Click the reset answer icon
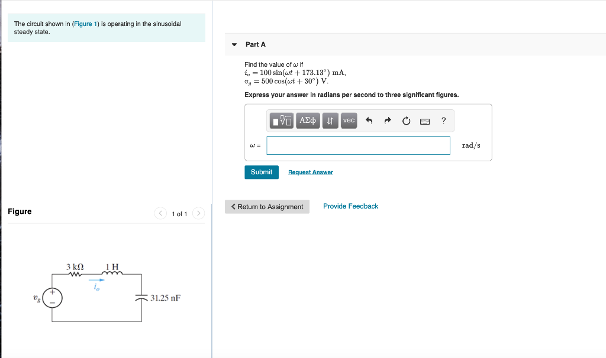 (x=406, y=120)
